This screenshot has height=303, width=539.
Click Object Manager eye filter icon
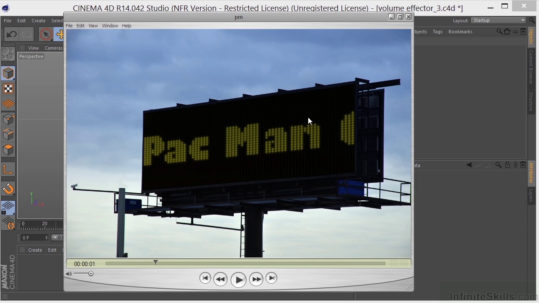coord(515,32)
